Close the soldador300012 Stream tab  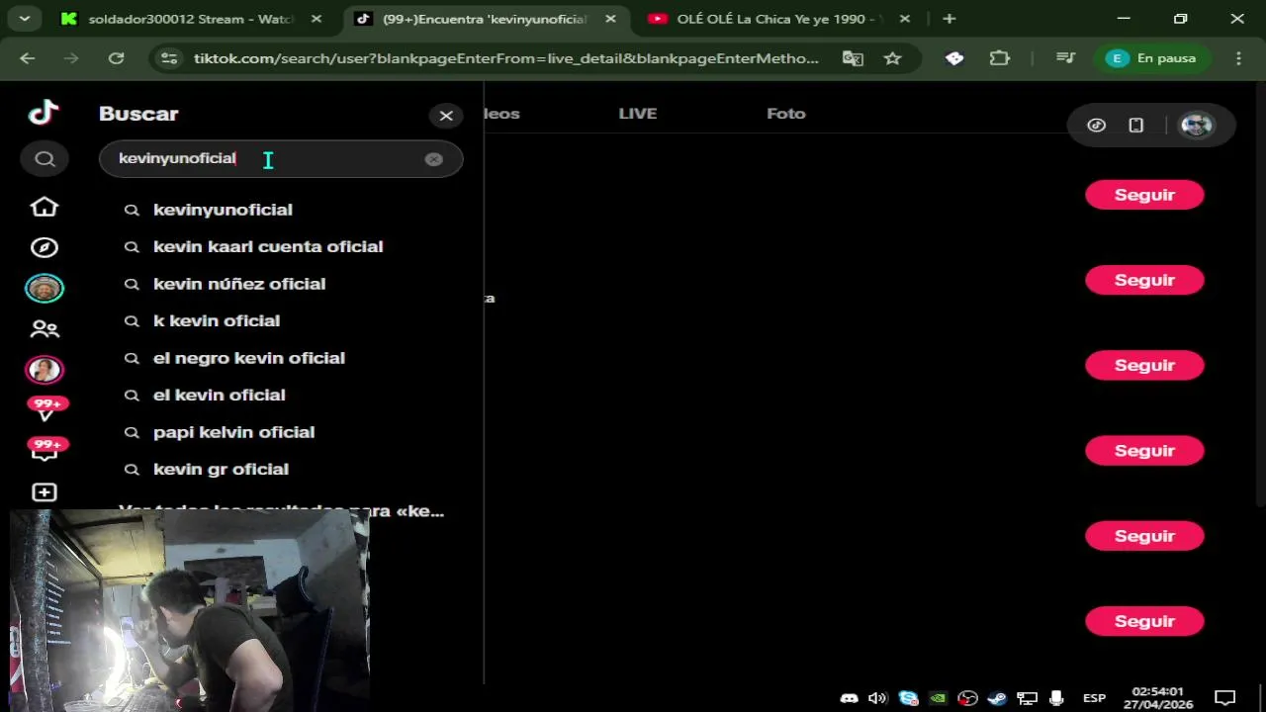(316, 19)
